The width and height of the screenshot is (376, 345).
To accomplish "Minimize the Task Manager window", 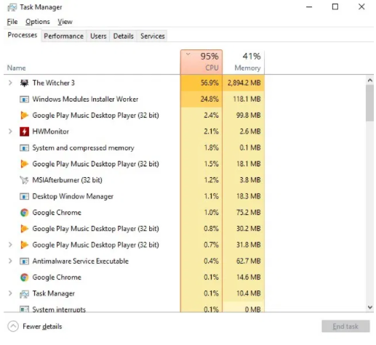I will (309, 7).
